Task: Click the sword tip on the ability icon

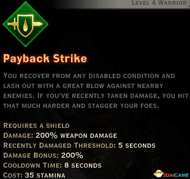Action: pos(38,24)
